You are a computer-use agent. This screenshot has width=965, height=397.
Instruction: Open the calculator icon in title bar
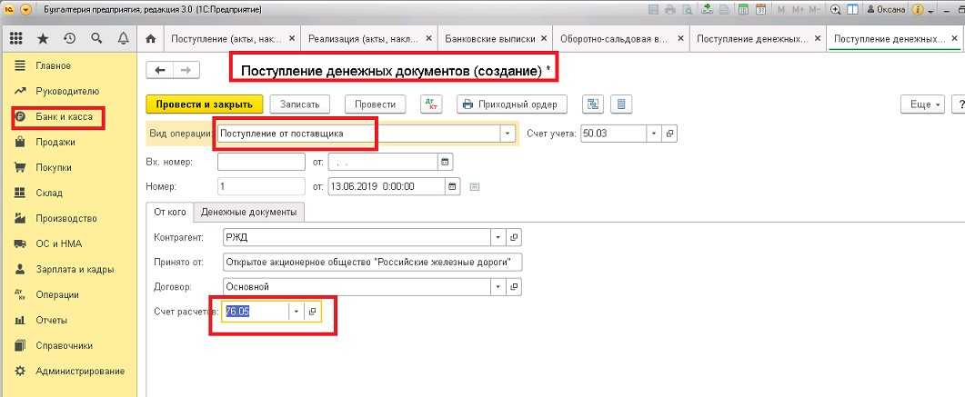tap(743, 9)
